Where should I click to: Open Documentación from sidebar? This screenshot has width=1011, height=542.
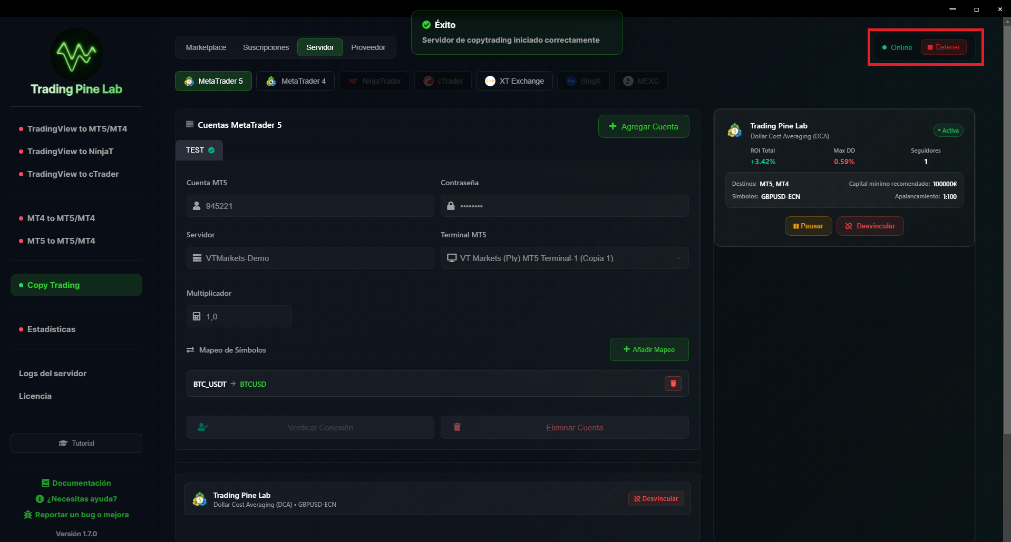coord(76,483)
